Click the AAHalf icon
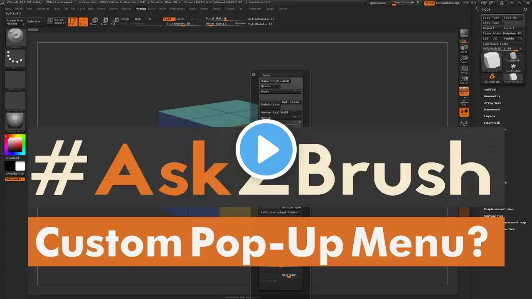Viewport: 532px width, 299px height. (464, 80)
